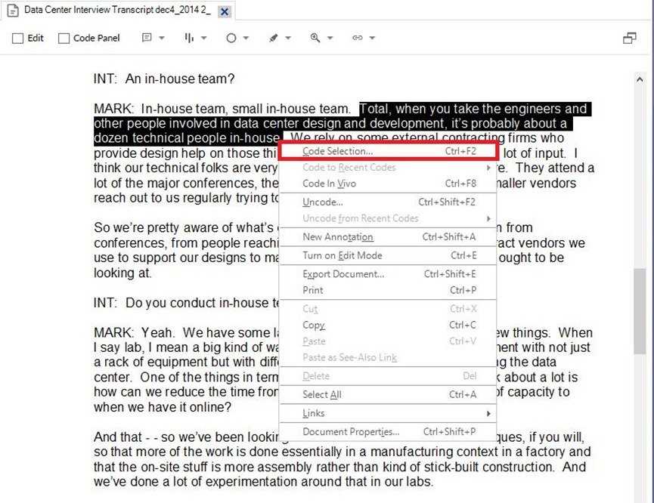The height and width of the screenshot is (503, 654).
Task: Click the zoom magnifier icon
Action: 315,38
